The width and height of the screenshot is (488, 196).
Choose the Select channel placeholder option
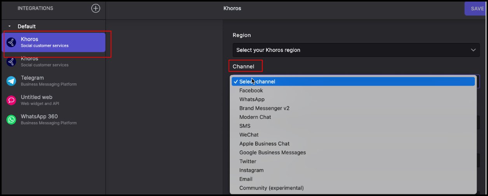tap(353, 82)
